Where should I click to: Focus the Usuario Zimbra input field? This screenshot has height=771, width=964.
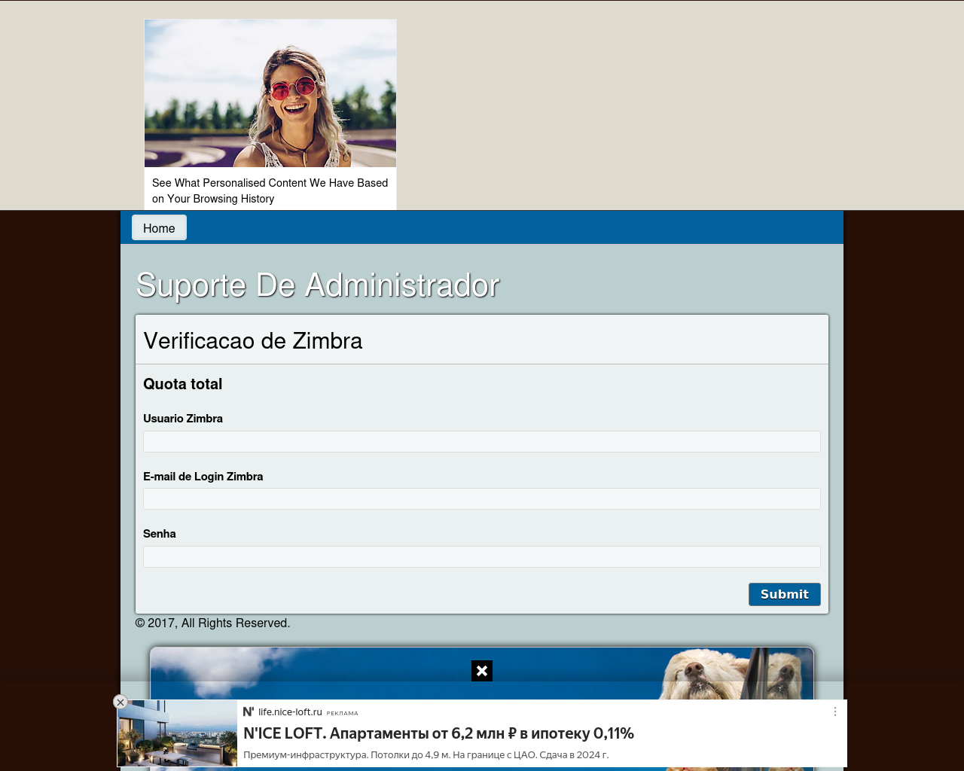(x=482, y=441)
